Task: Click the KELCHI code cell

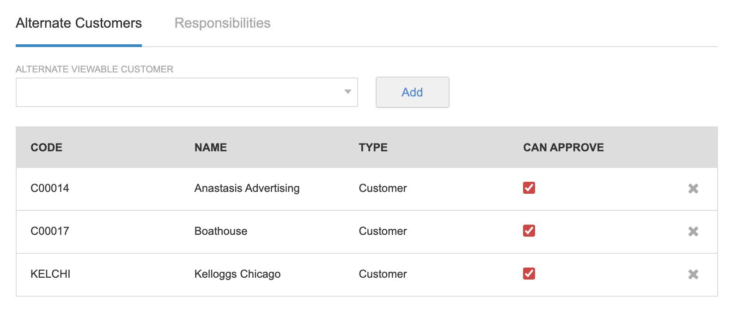Action: [x=50, y=274]
